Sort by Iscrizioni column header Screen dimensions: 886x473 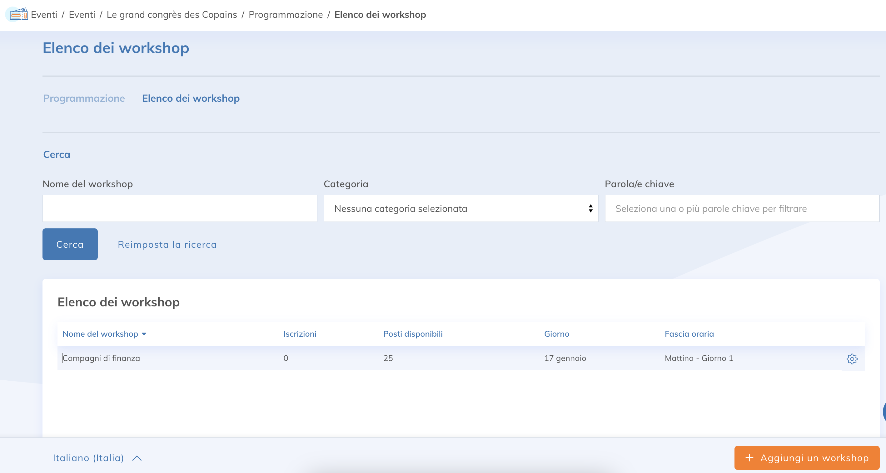(300, 334)
